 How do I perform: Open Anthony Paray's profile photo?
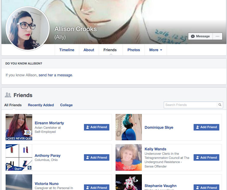pyautogui.click(x=19, y=157)
